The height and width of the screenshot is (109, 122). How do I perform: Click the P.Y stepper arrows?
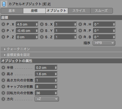pyautogui.click(x=37, y=31)
